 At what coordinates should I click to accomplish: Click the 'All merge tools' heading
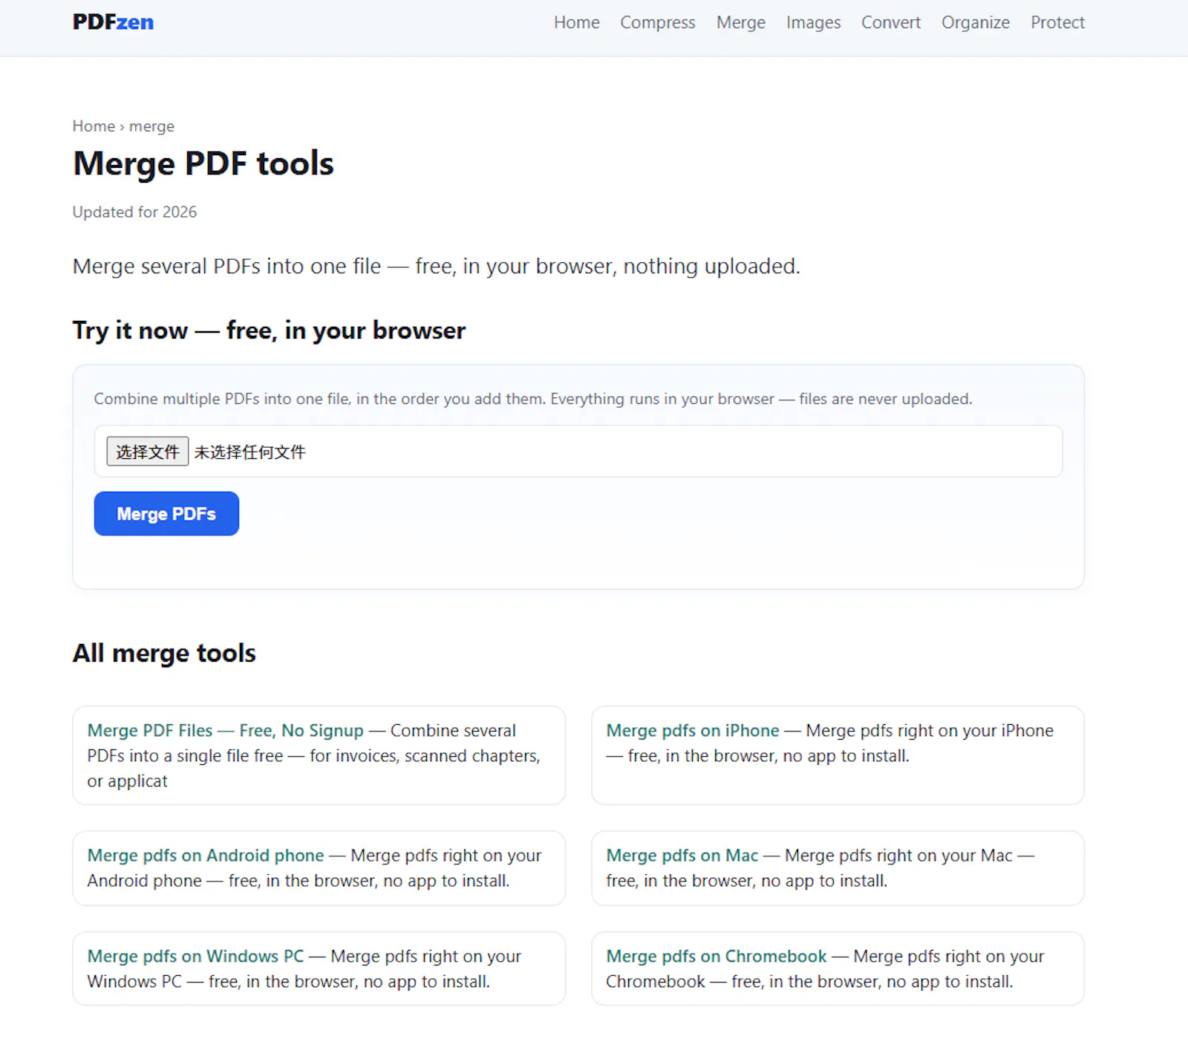point(164,653)
